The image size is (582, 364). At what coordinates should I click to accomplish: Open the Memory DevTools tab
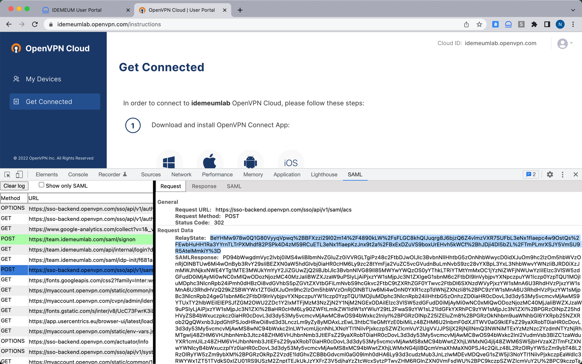click(253, 174)
